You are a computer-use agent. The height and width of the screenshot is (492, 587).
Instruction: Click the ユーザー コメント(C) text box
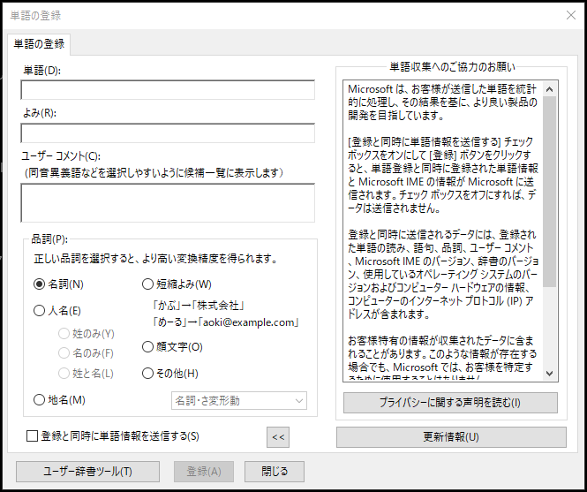(168, 203)
